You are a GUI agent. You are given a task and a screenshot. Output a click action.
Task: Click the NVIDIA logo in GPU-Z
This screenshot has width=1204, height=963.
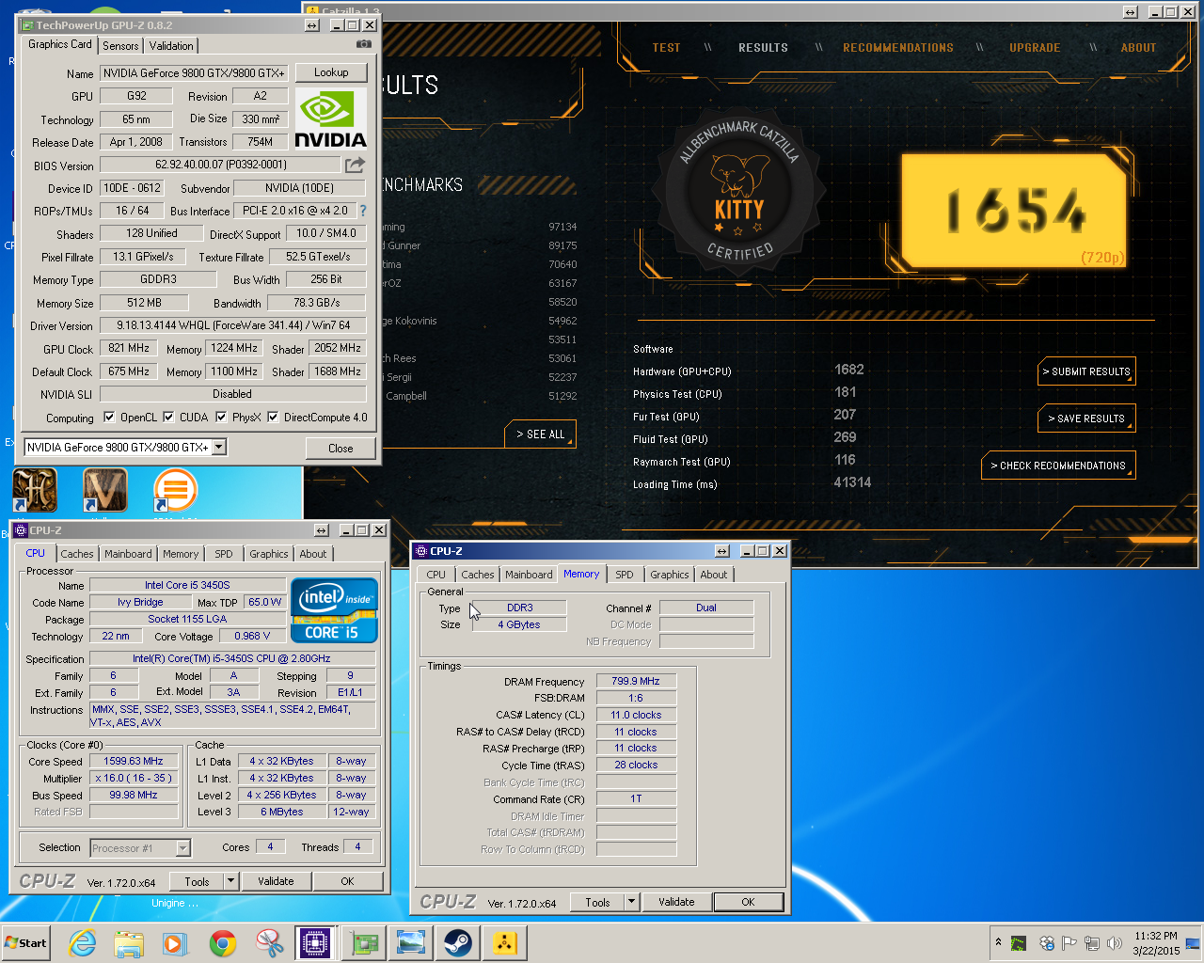[331, 119]
